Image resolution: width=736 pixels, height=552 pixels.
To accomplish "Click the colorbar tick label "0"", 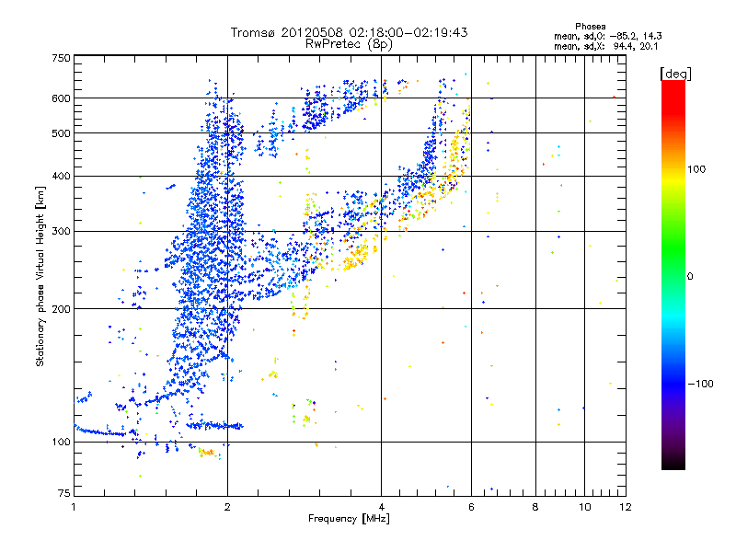I will coord(690,277).
